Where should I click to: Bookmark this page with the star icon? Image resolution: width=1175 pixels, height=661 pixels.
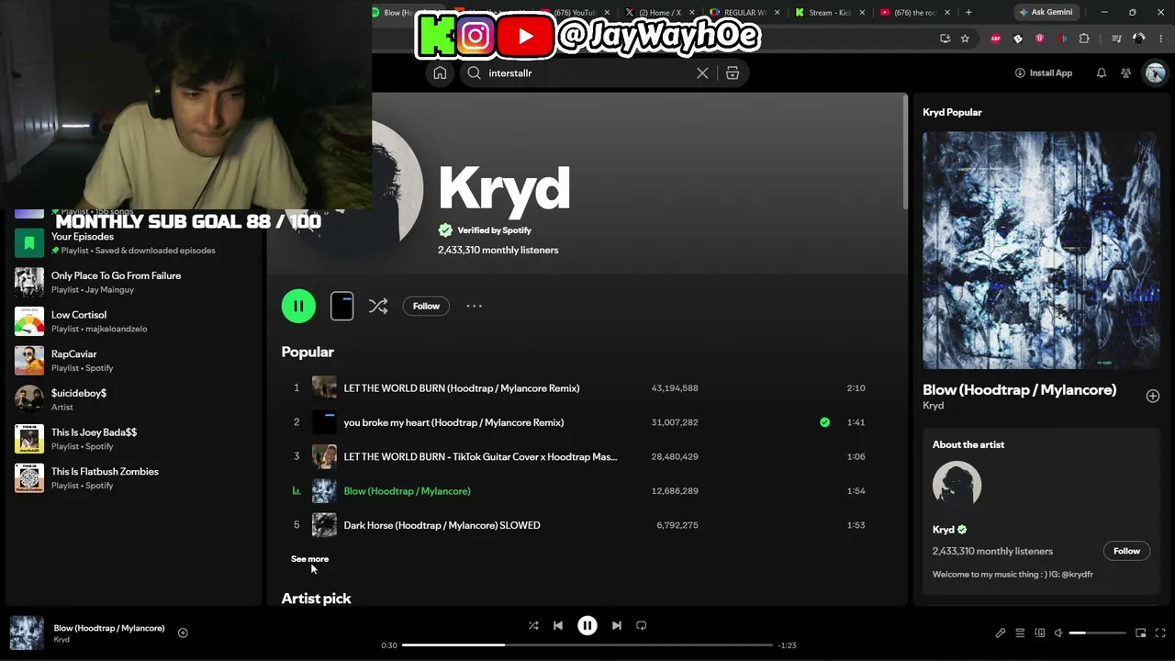click(x=965, y=39)
